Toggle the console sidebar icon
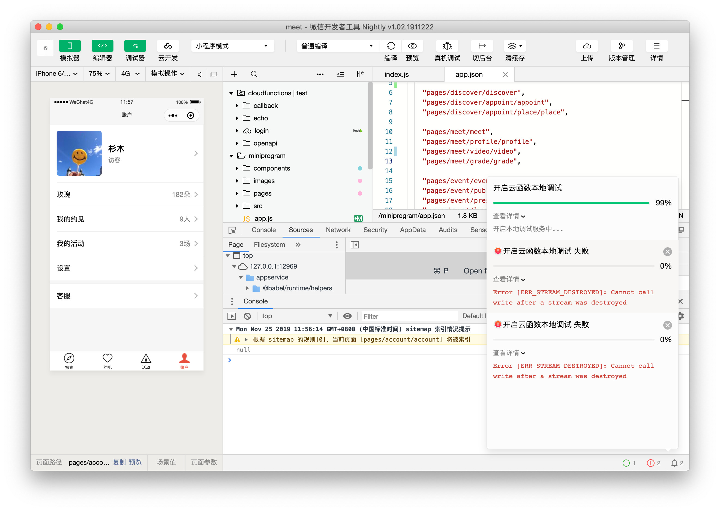 pyautogui.click(x=232, y=316)
